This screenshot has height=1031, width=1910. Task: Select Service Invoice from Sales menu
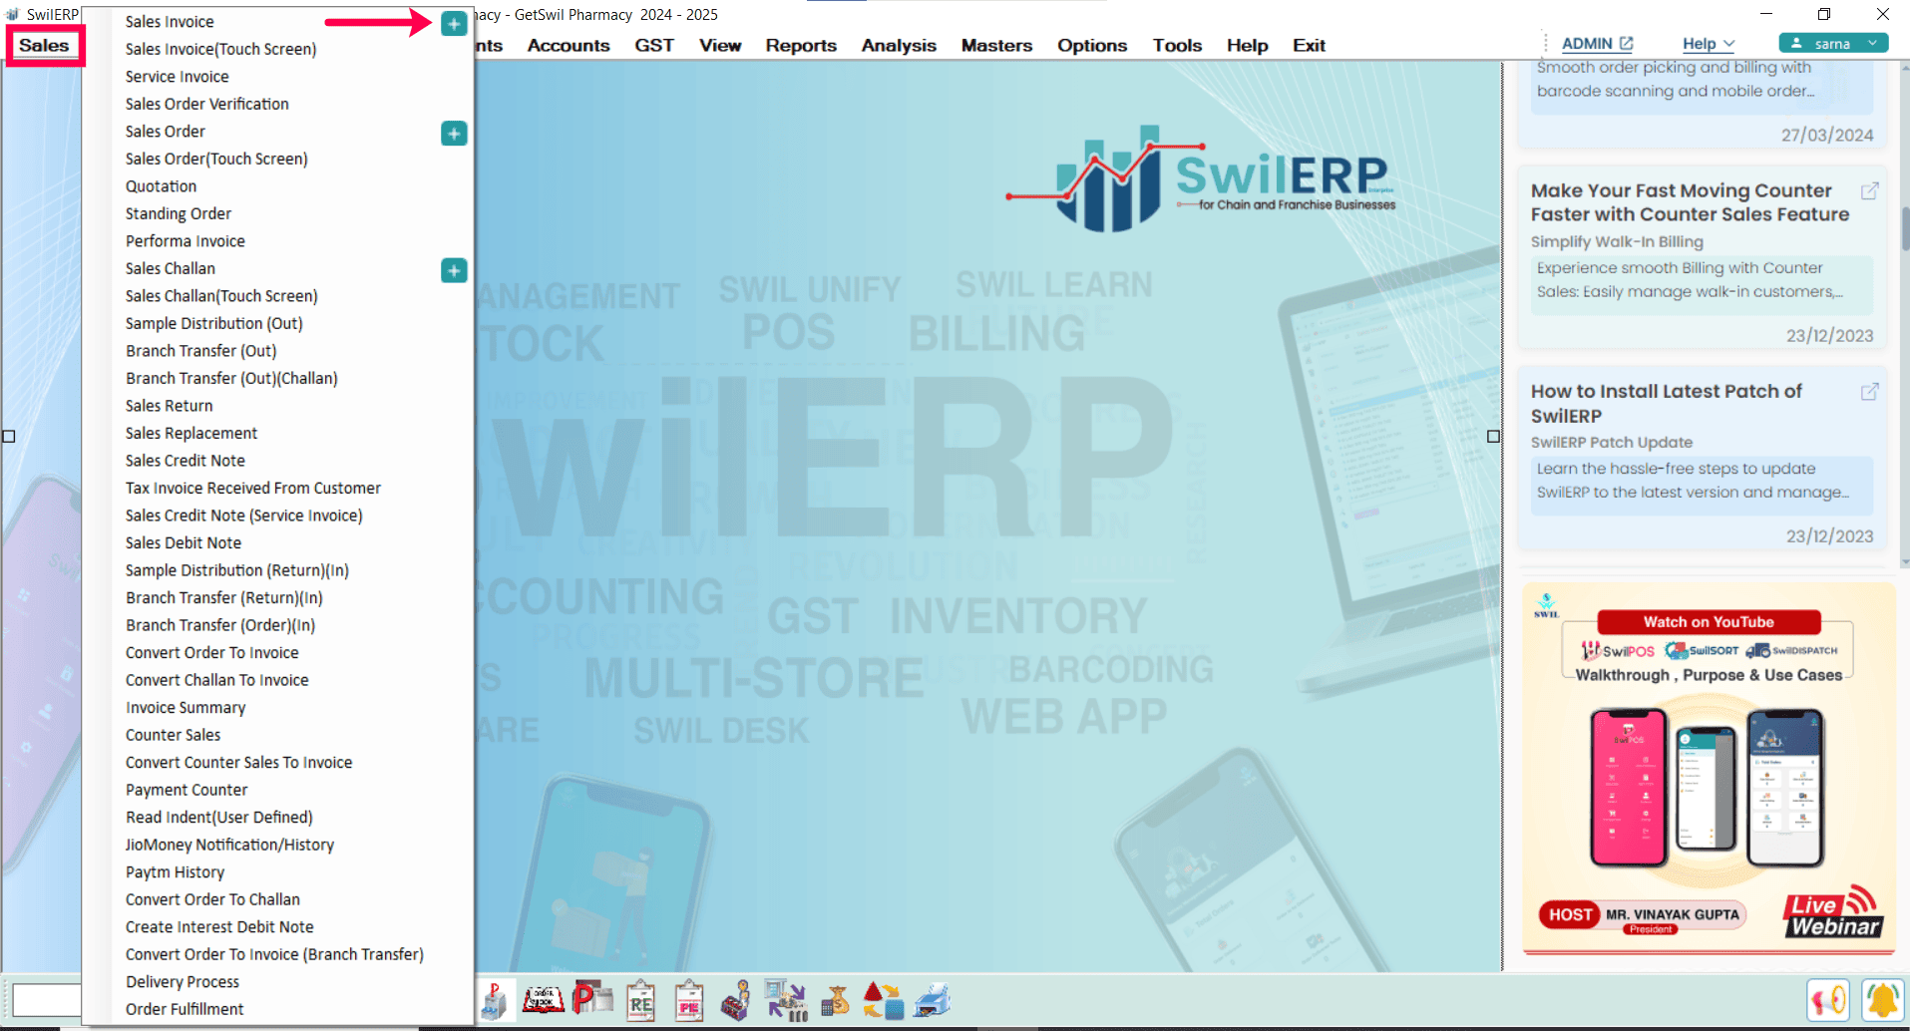coord(177,77)
